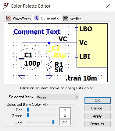Click the Schematic tab transistor icon
Viewport: 115px width, 131px height.
[37, 18]
